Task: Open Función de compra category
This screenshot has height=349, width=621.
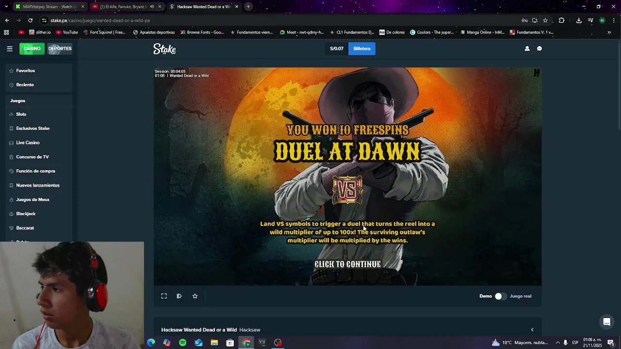Action: (39, 171)
